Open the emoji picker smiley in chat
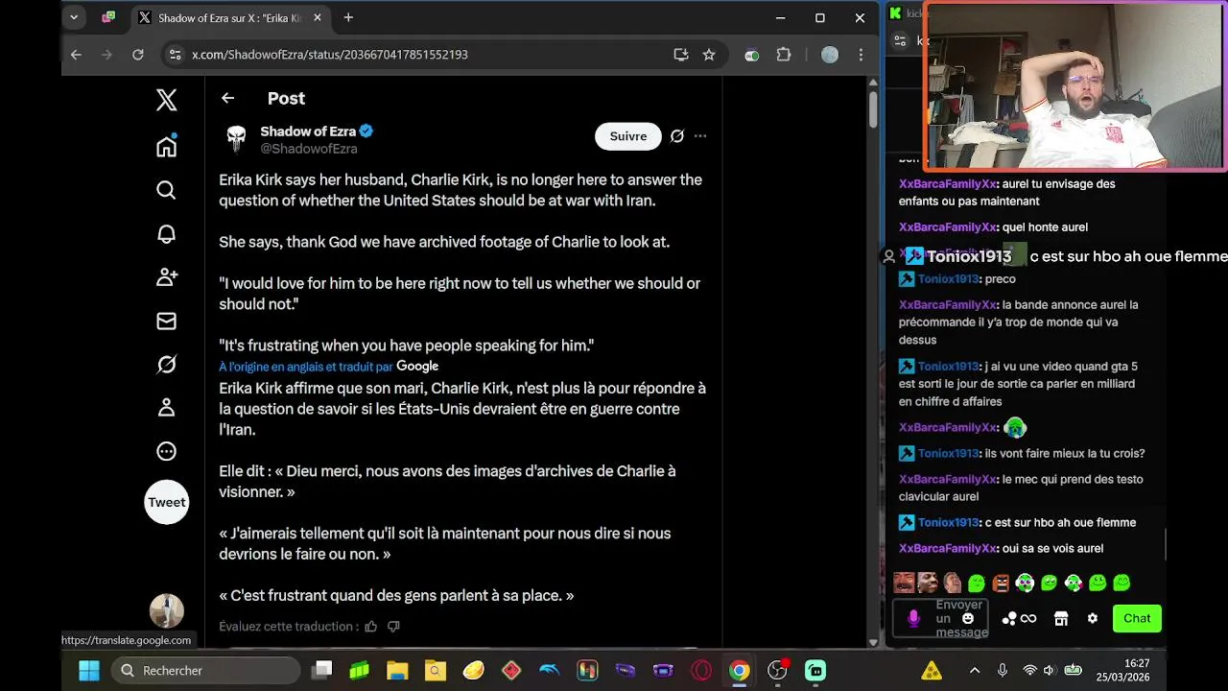Viewport: 1228px width, 691px height. click(x=968, y=618)
